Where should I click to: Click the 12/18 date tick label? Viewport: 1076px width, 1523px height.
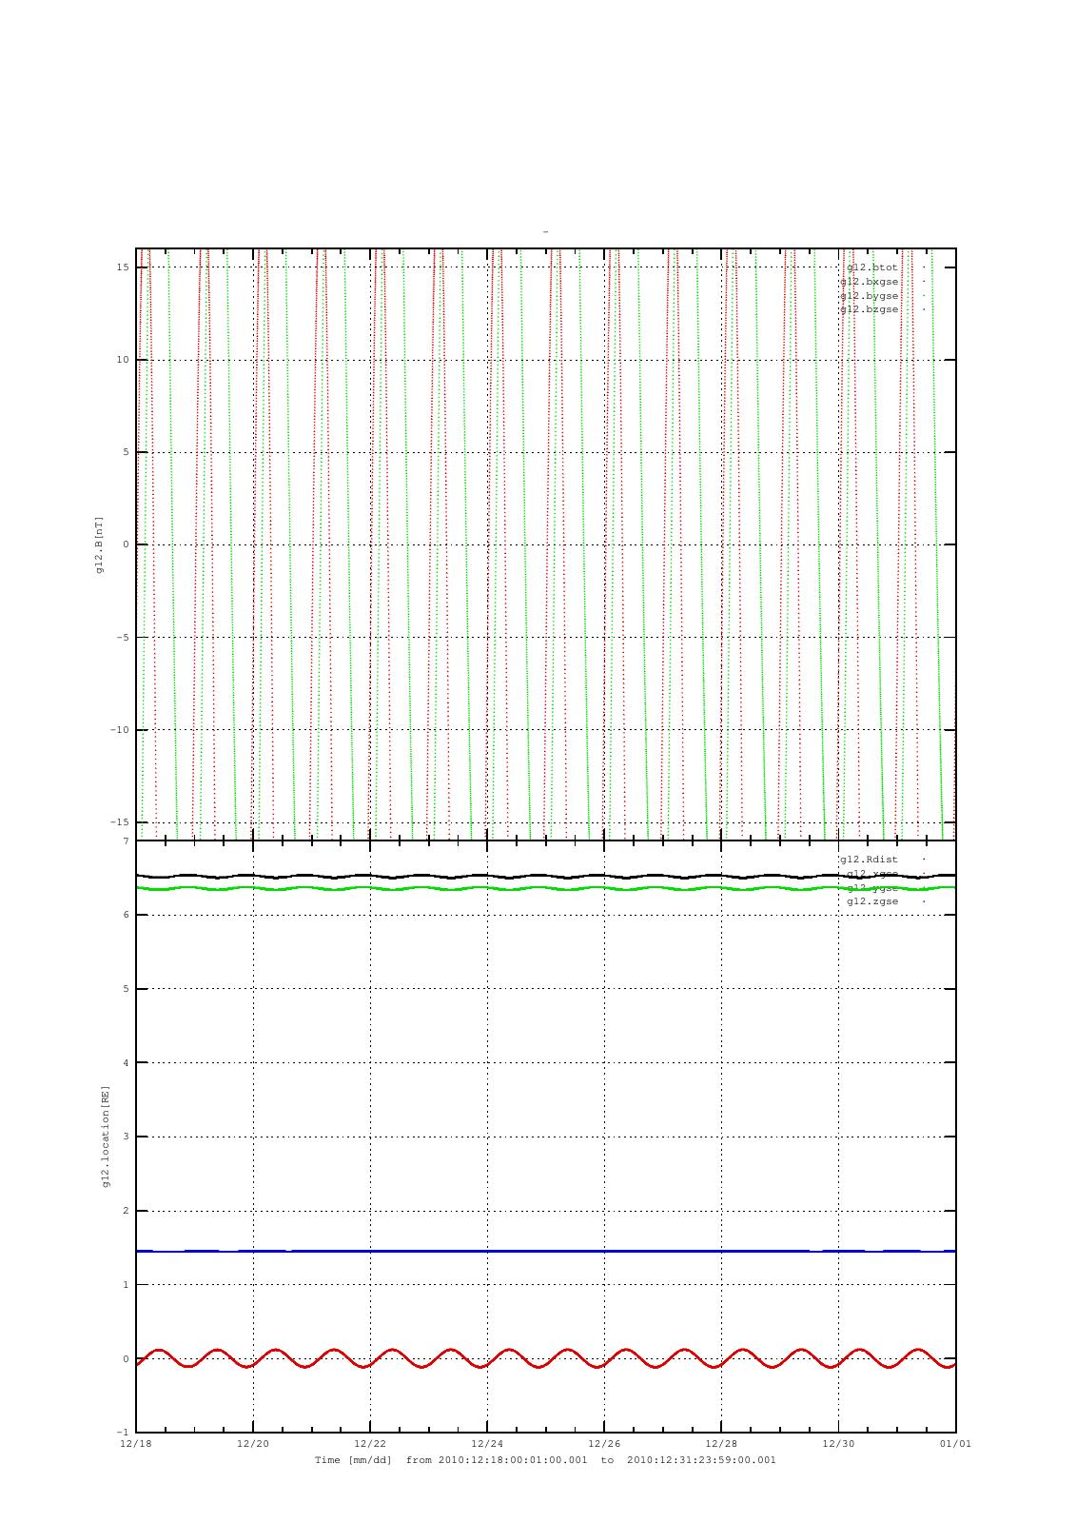click(x=136, y=1443)
